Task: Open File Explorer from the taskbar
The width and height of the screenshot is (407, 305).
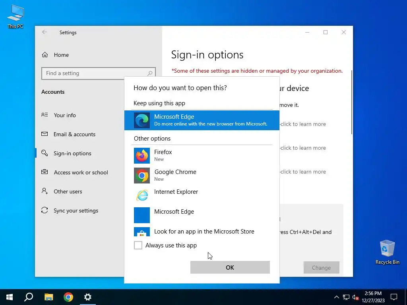Action: point(48,297)
